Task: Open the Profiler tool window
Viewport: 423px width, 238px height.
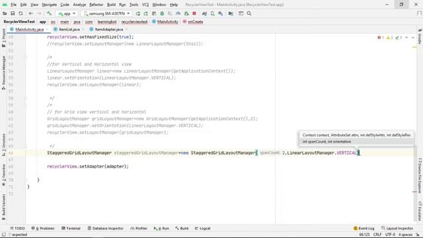Action: click(x=139, y=228)
